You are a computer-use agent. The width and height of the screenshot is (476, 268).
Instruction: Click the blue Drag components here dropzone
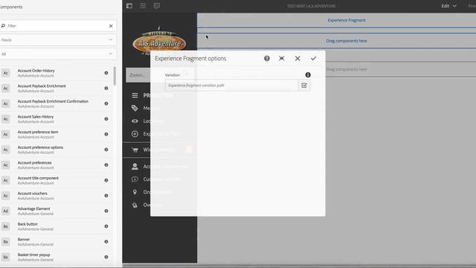pos(337,41)
